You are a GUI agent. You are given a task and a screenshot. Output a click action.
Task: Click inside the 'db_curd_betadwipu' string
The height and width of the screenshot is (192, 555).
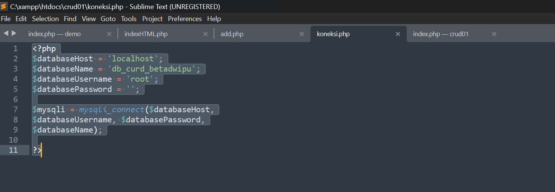click(154, 69)
